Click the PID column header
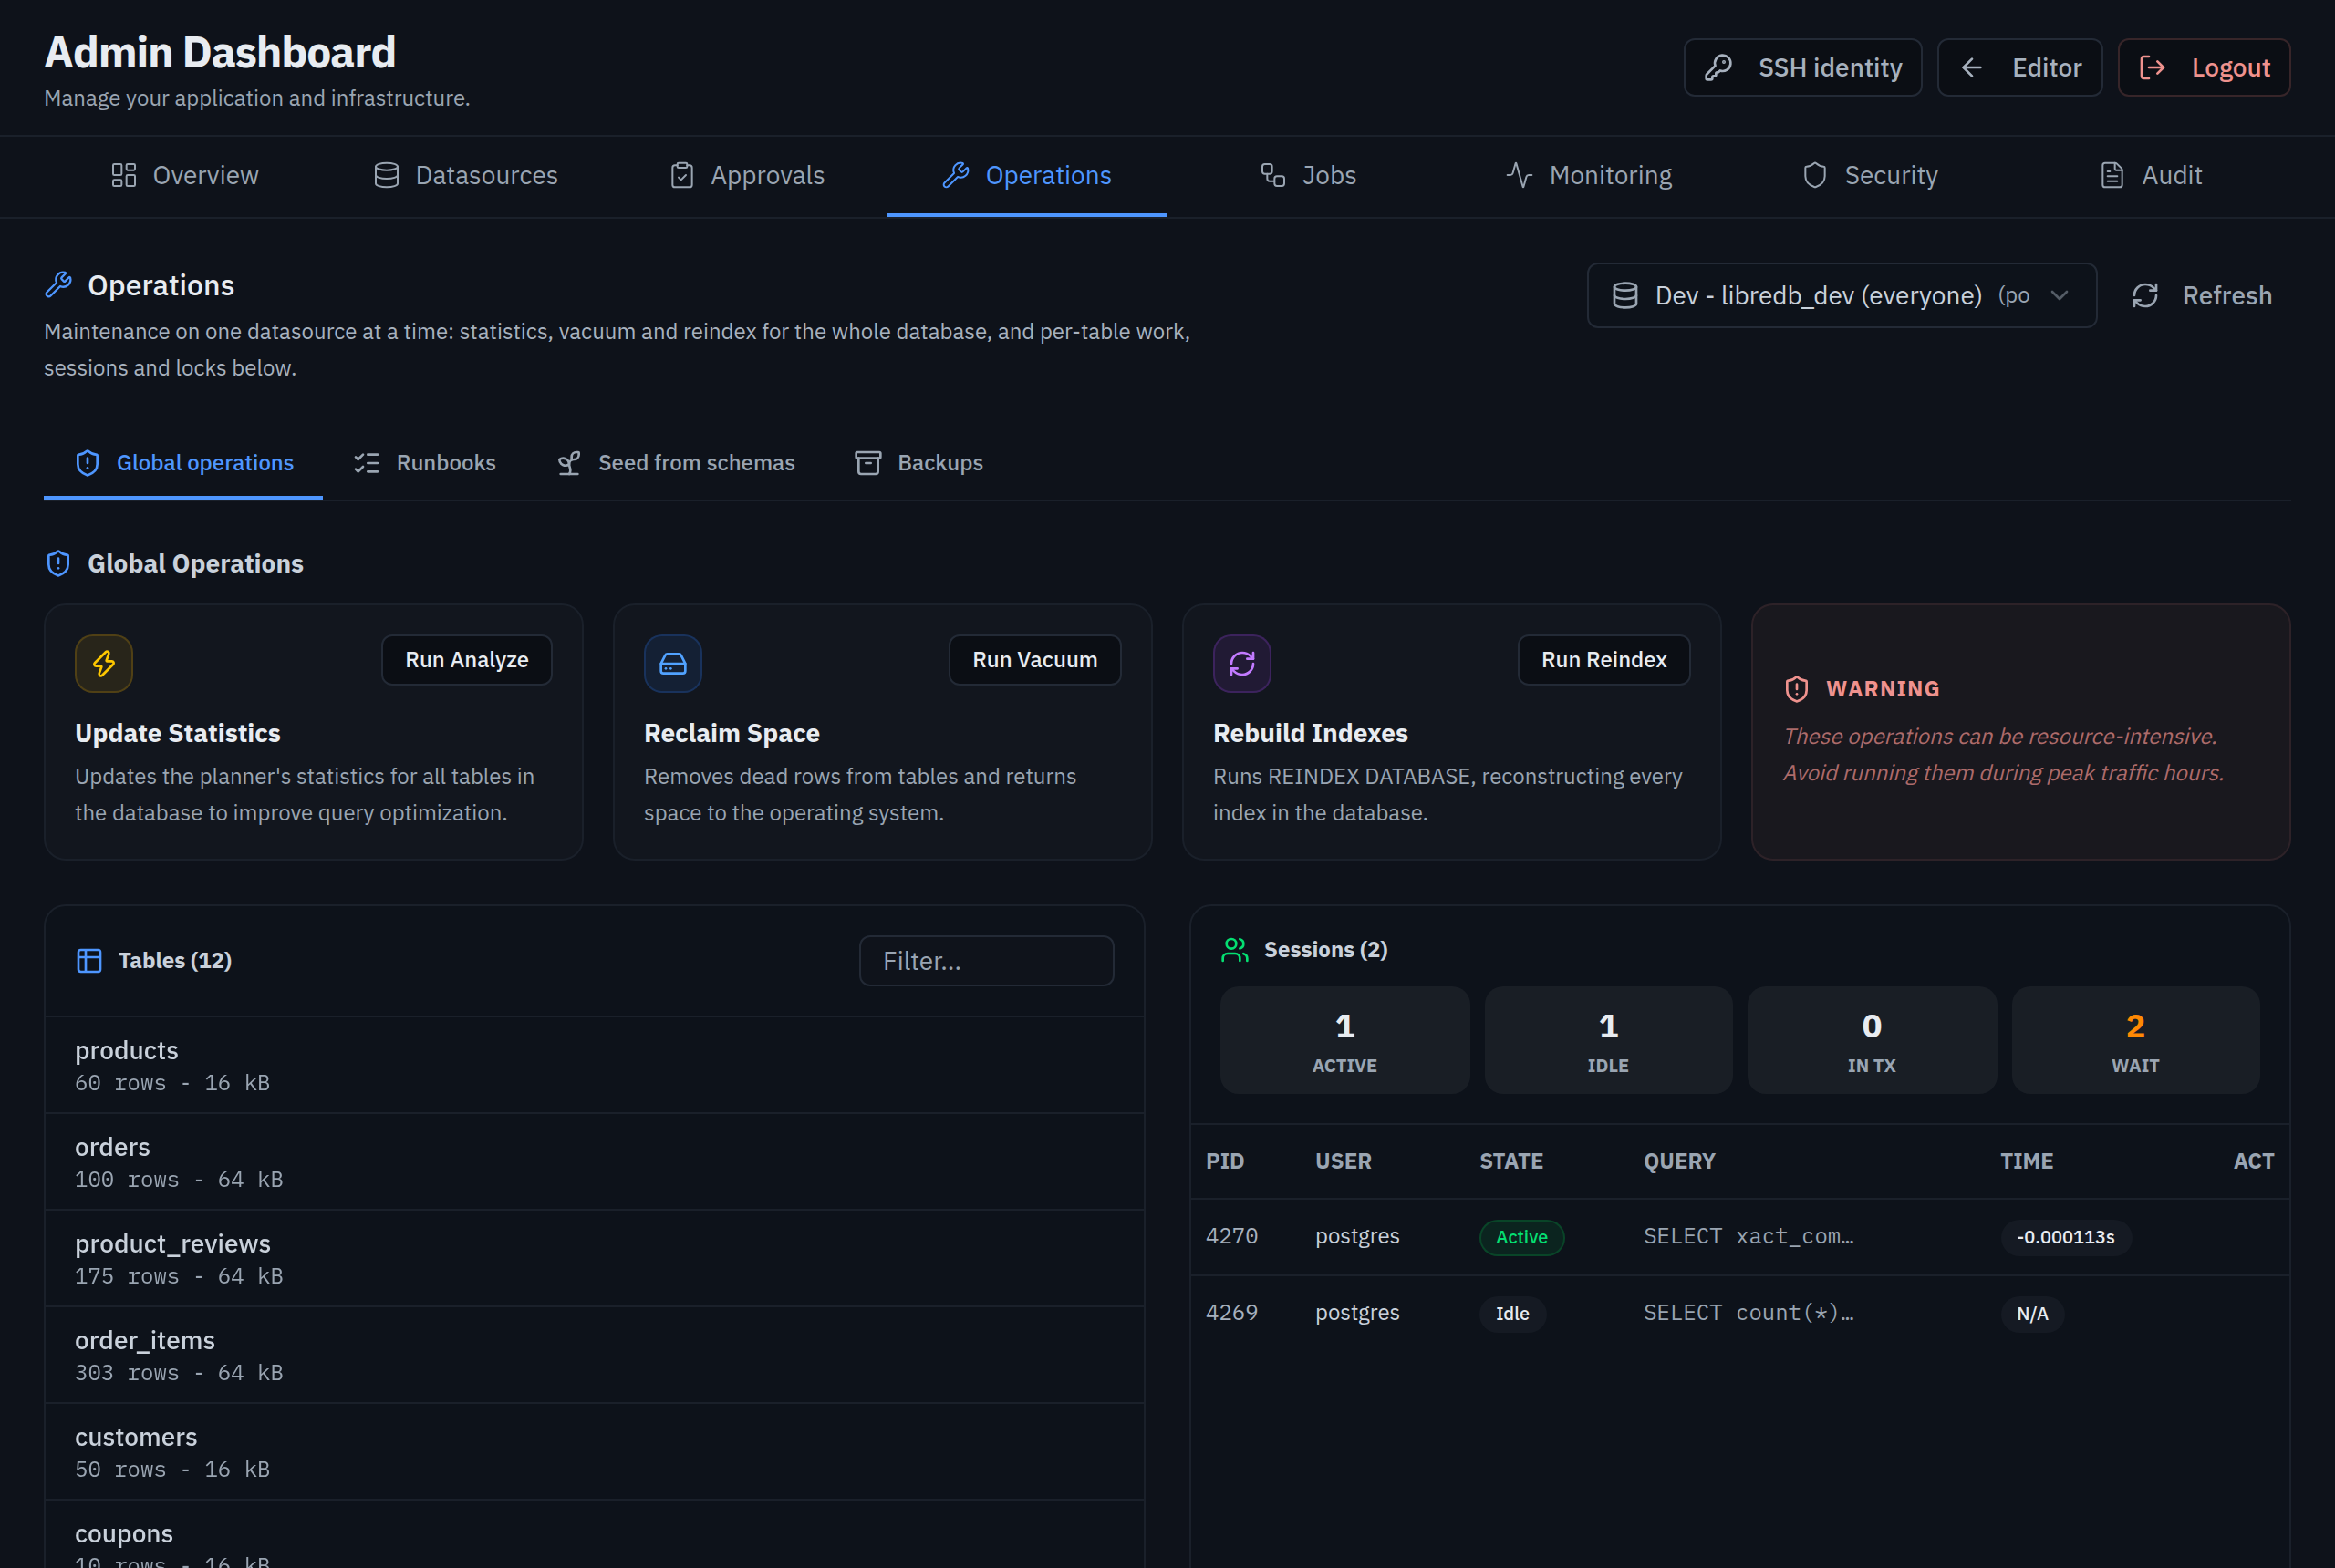Screen dimensions: 2335x1568 pos(1225,1161)
